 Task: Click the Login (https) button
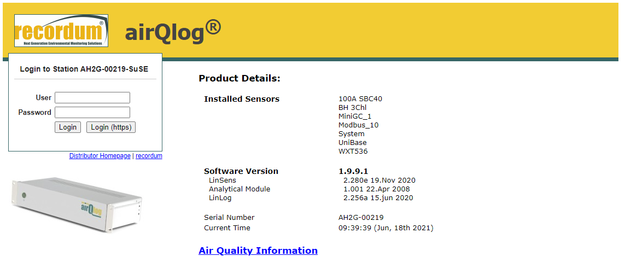(x=111, y=127)
